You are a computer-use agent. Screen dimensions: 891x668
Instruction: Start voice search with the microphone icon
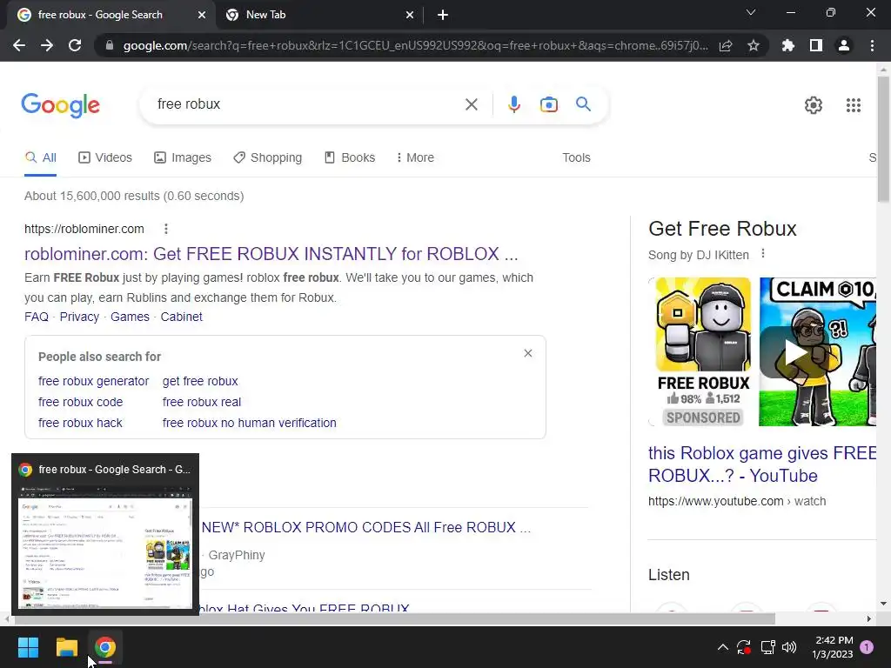tap(513, 104)
